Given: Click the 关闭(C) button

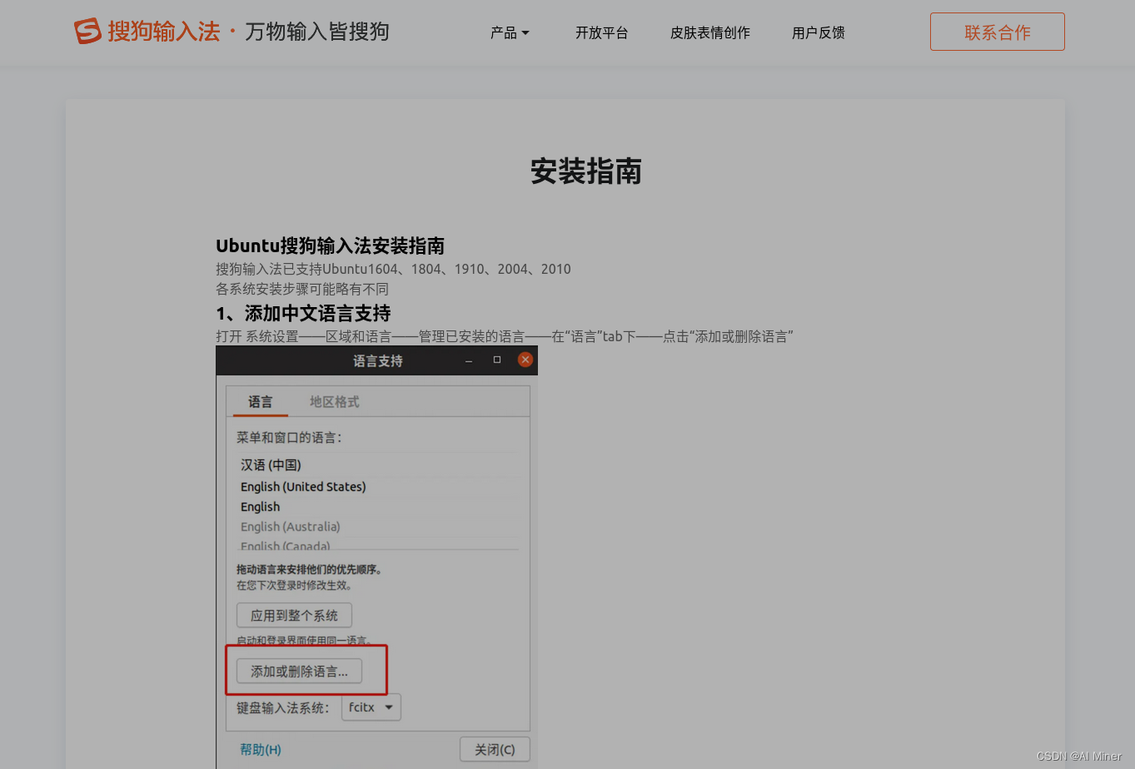Looking at the screenshot, I should point(495,750).
